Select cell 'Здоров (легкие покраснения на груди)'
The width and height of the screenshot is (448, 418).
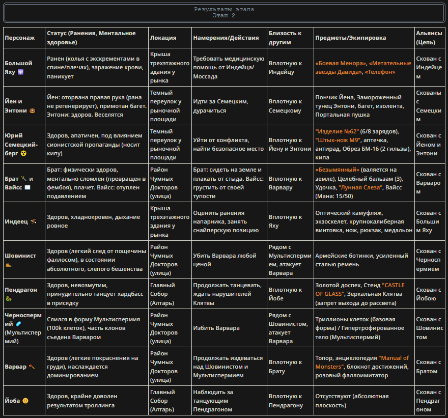coord(97,367)
